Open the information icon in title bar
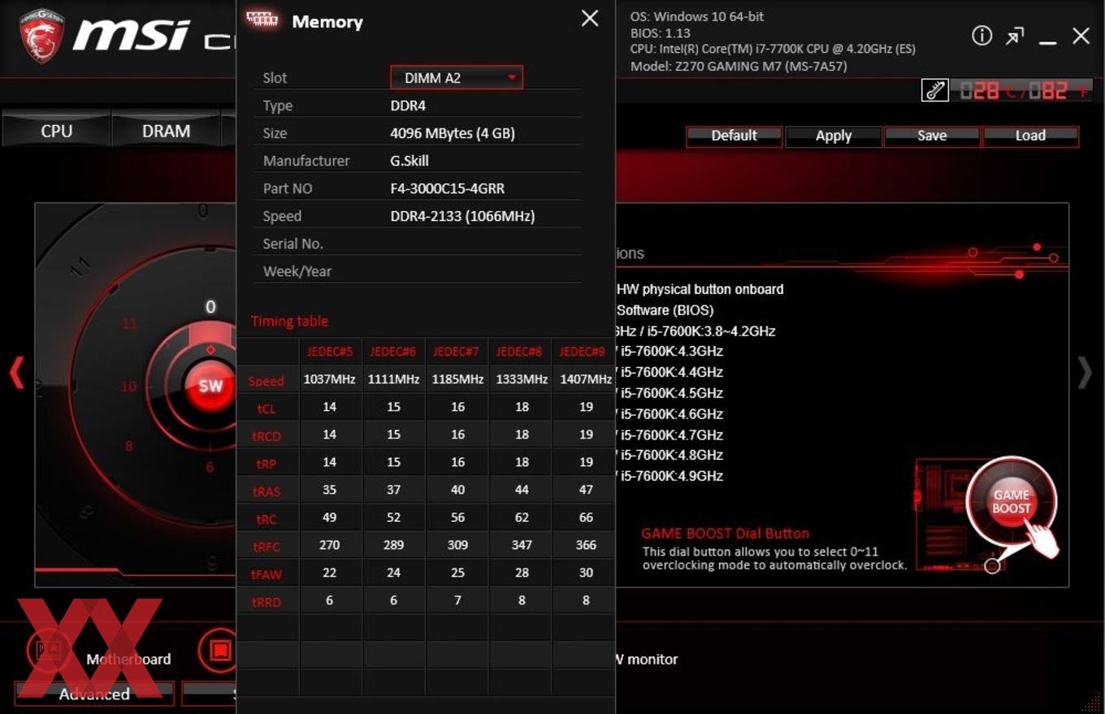This screenshot has height=714, width=1105. [981, 36]
